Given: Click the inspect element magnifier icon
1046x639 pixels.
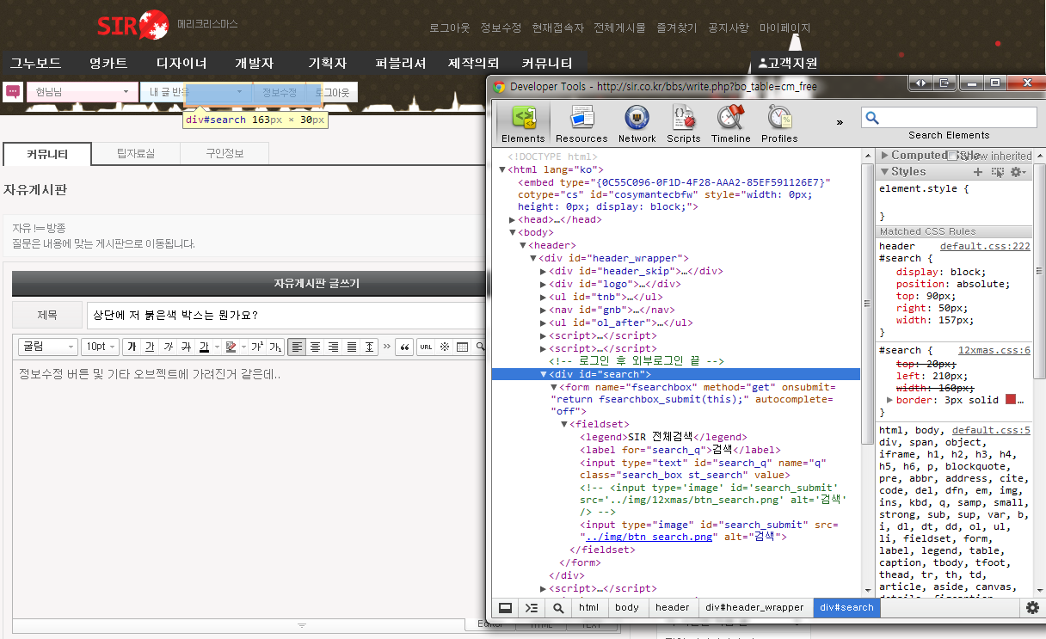Looking at the screenshot, I should pos(559,608).
